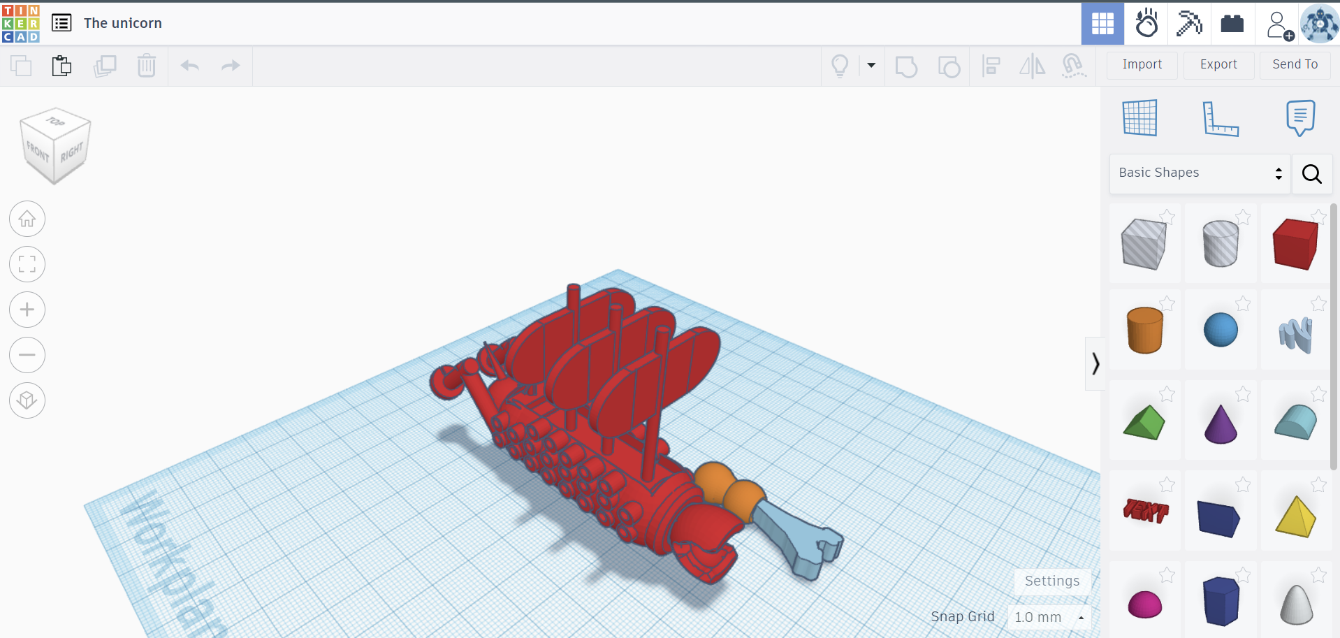The width and height of the screenshot is (1340, 638).
Task: Paste using the clipboard toolbar icon
Action: coord(61,66)
